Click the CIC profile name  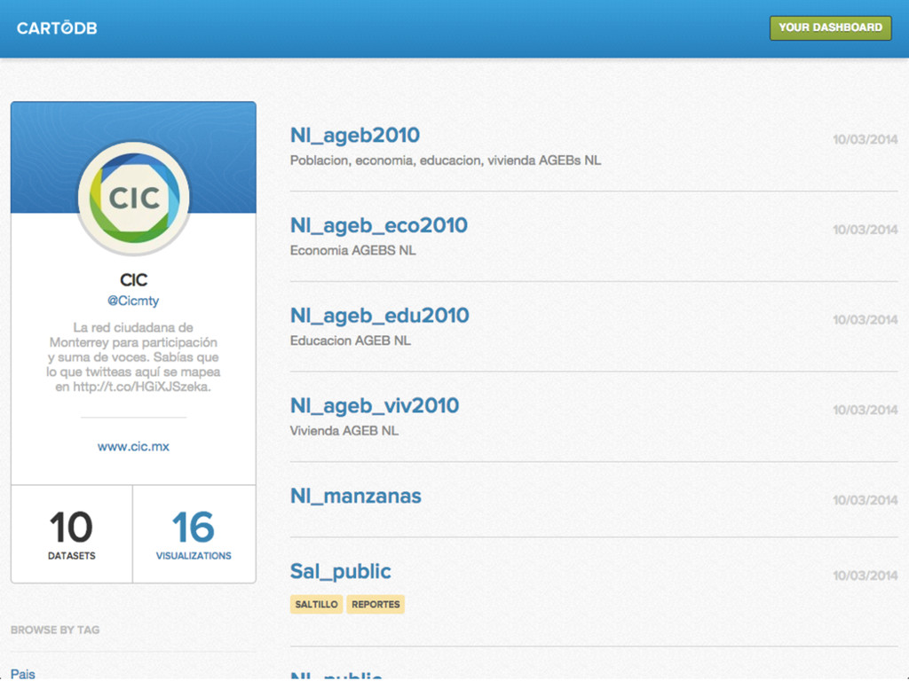coord(134,279)
